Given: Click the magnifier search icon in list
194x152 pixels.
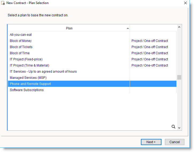Looking at the screenshot, I should point(173,127).
